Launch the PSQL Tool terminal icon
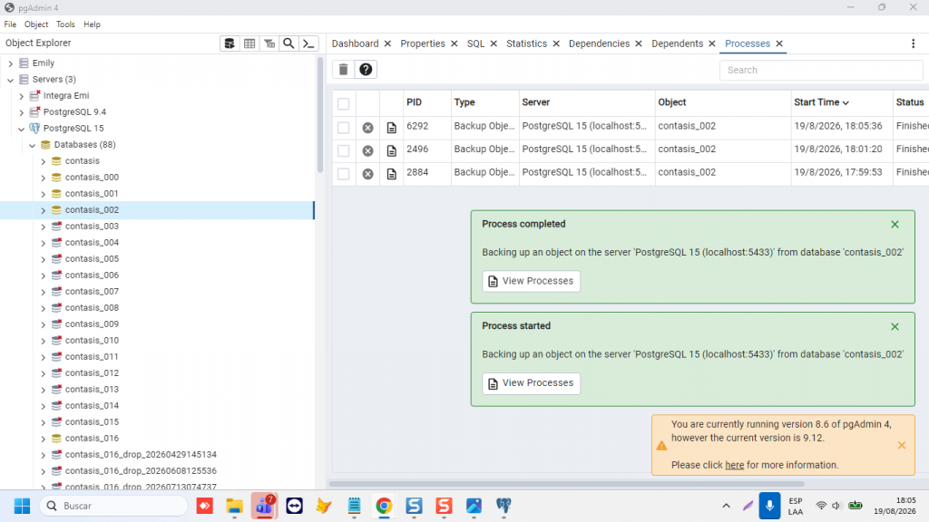 point(308,43)
